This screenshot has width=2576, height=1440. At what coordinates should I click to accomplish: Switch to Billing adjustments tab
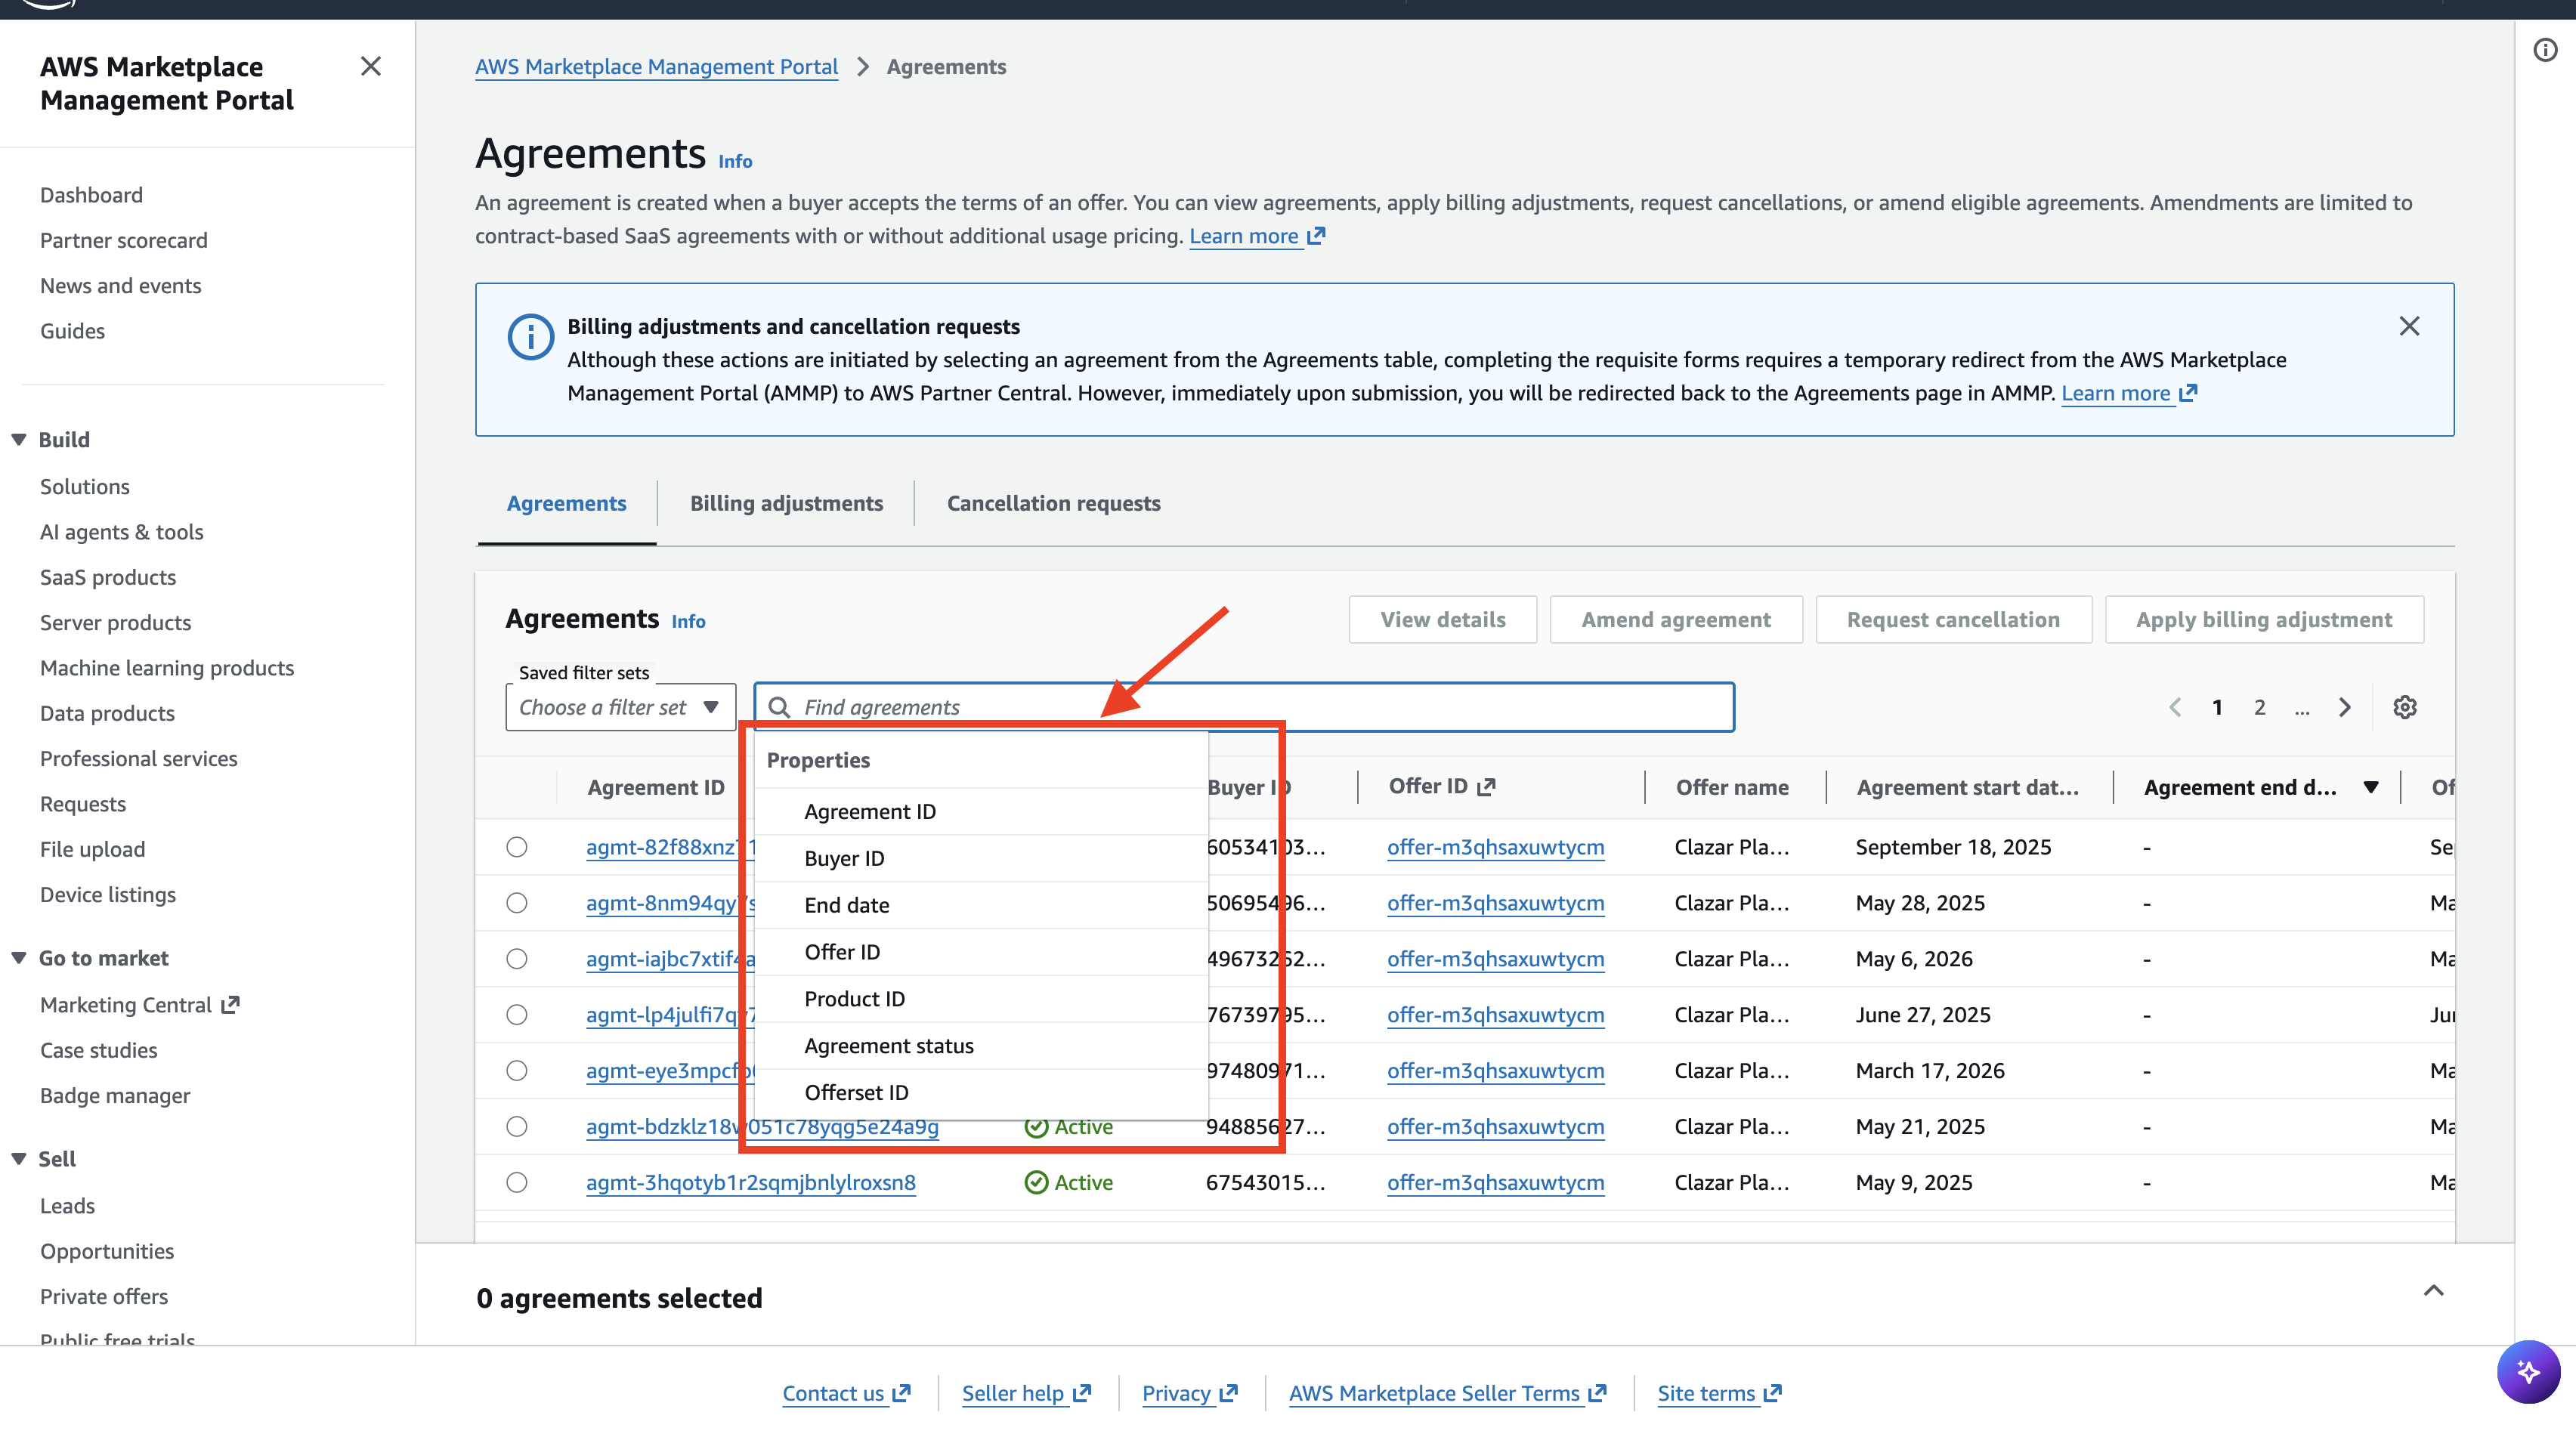click(x=786, y=503)
